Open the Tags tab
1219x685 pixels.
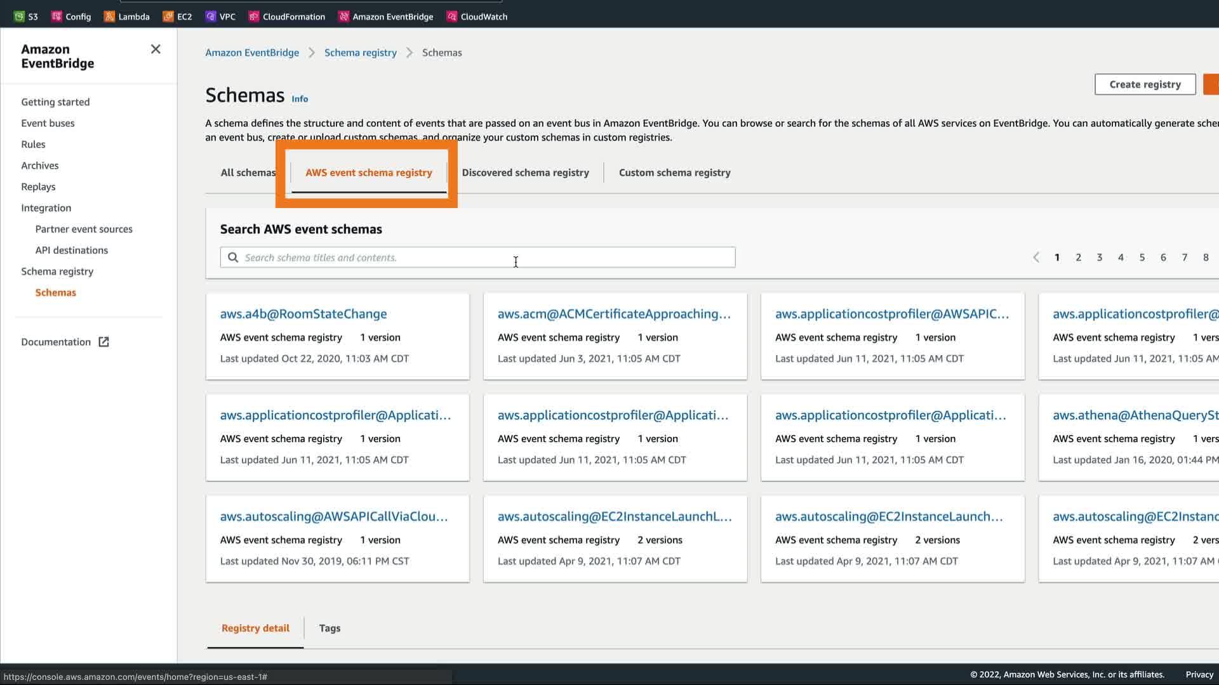[330, 628]
